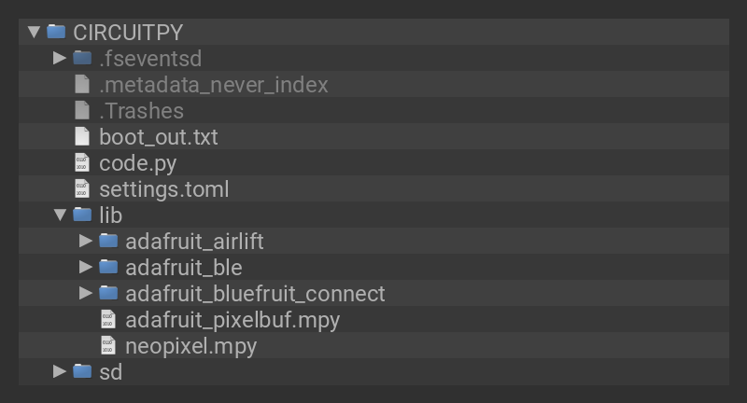Collapse the lib folder arrow

[x=60, y=215]
